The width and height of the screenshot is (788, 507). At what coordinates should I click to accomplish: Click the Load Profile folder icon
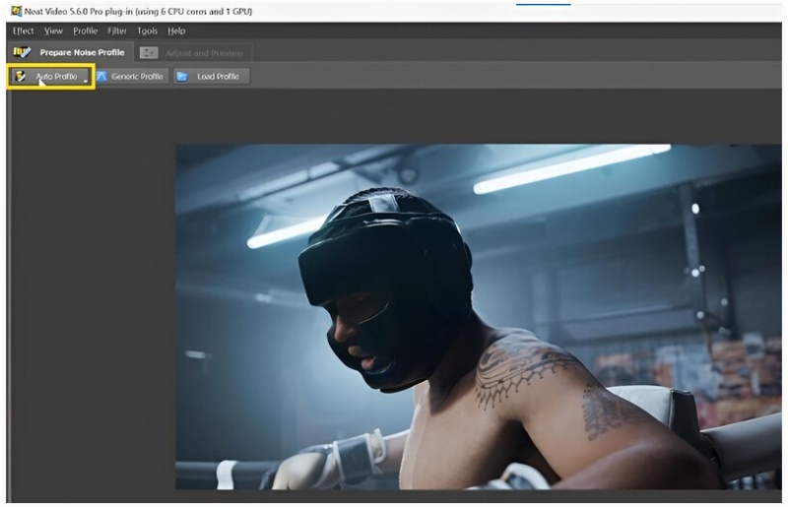tap(182, 77)
